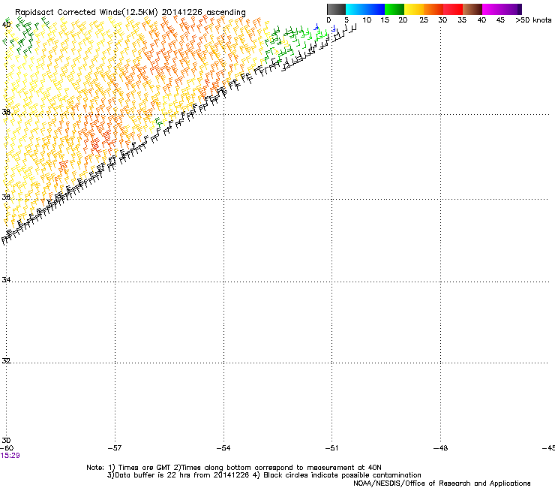The width and height of the screenshot is (555, 488).
Task: Click the '>50 knots' legend label
Action: coord(533,20)
